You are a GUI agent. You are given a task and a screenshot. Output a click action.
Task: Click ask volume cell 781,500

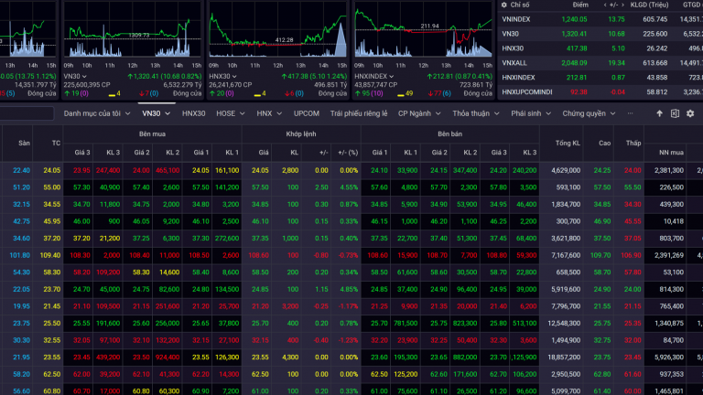pos(405,324)
